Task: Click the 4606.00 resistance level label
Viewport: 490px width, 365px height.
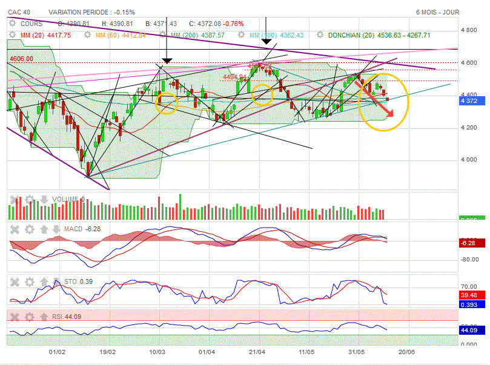Action: (21, 59)
